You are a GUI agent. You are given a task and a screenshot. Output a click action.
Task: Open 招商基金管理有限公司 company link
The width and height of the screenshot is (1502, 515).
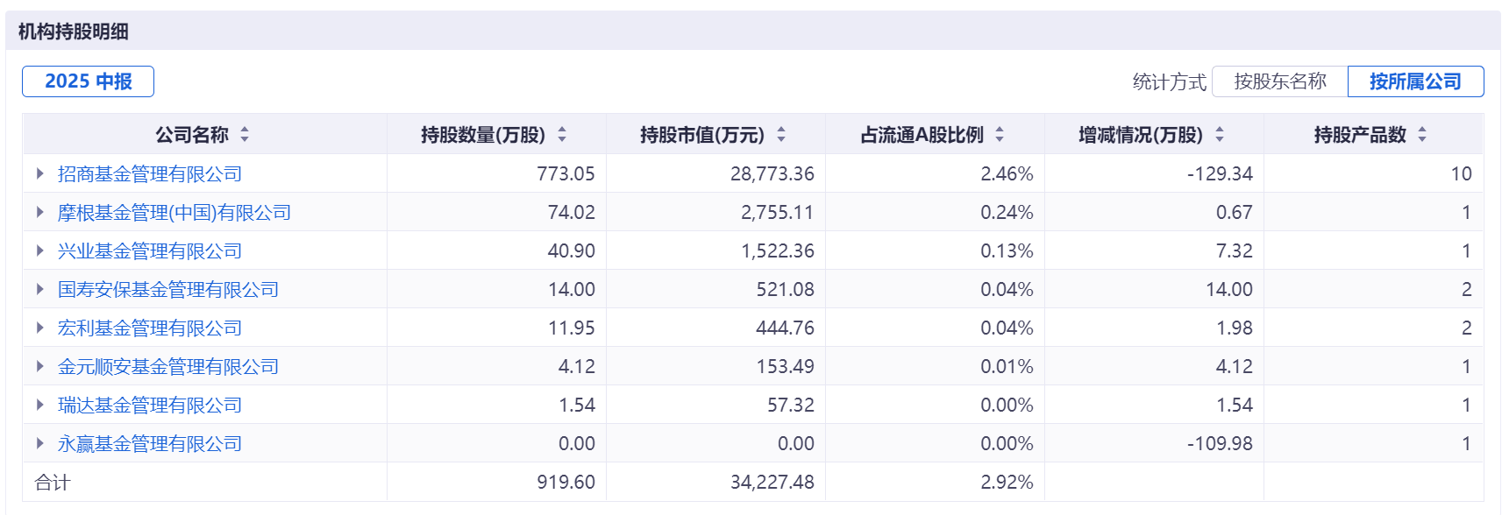click(150, 174)
